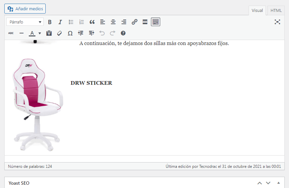Insert the Read More tag
This screenshot has width=289, height=188.
(x=145, y=22)
